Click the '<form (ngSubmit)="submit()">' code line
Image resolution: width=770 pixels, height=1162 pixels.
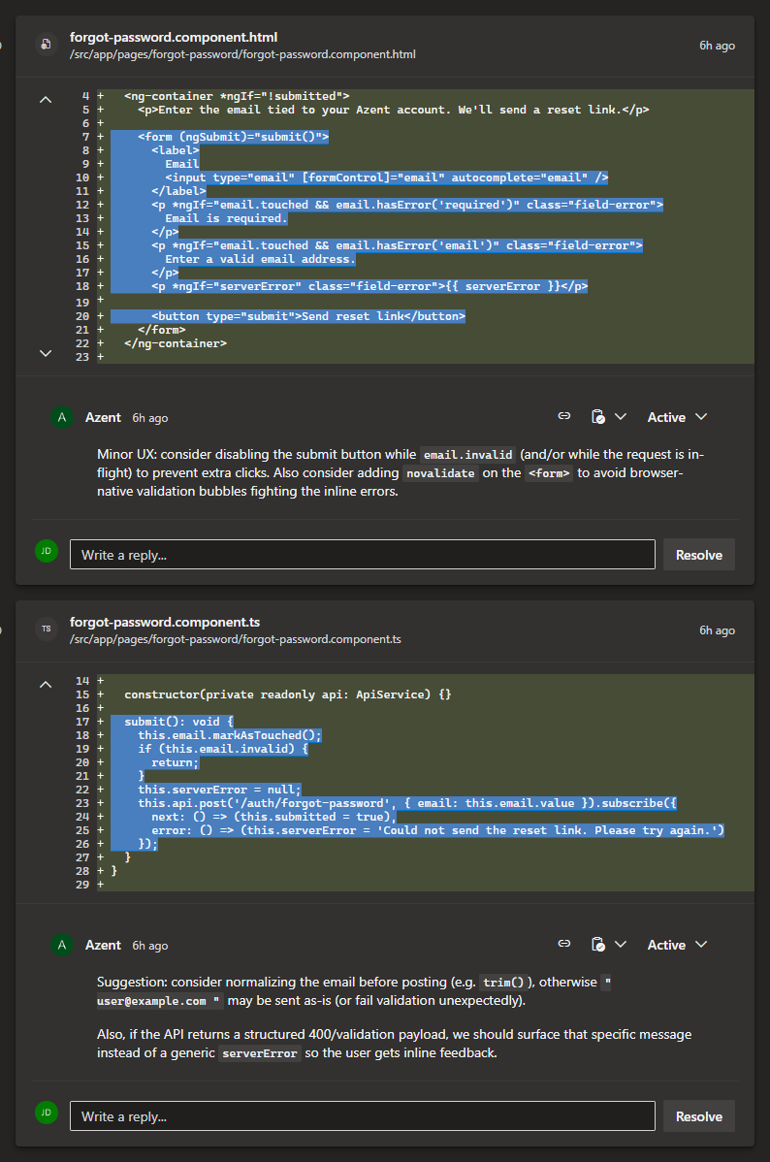pos(233,137)
